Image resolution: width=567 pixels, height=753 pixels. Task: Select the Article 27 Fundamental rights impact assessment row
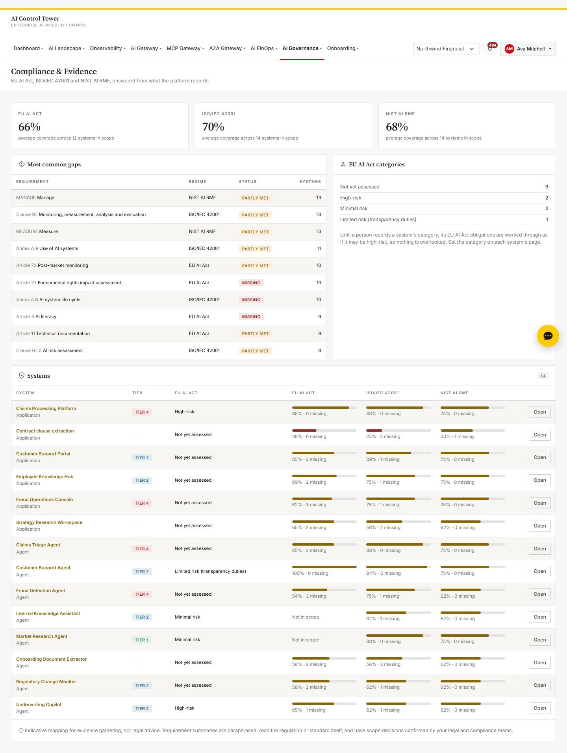tap(169, 283)
